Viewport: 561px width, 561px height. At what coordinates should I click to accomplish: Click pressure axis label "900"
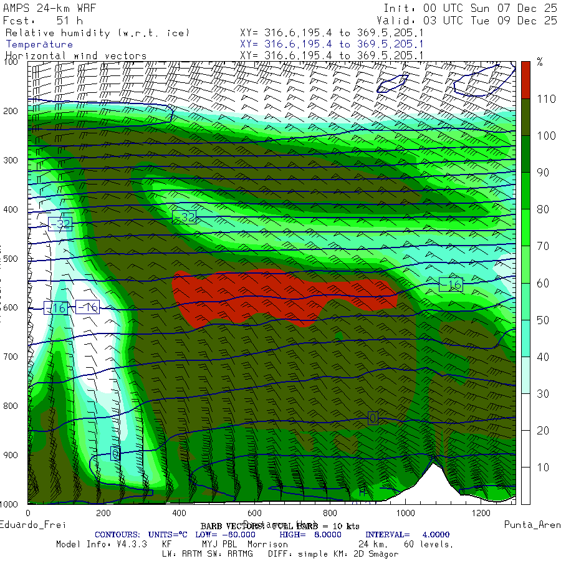[x=11, y=455]
